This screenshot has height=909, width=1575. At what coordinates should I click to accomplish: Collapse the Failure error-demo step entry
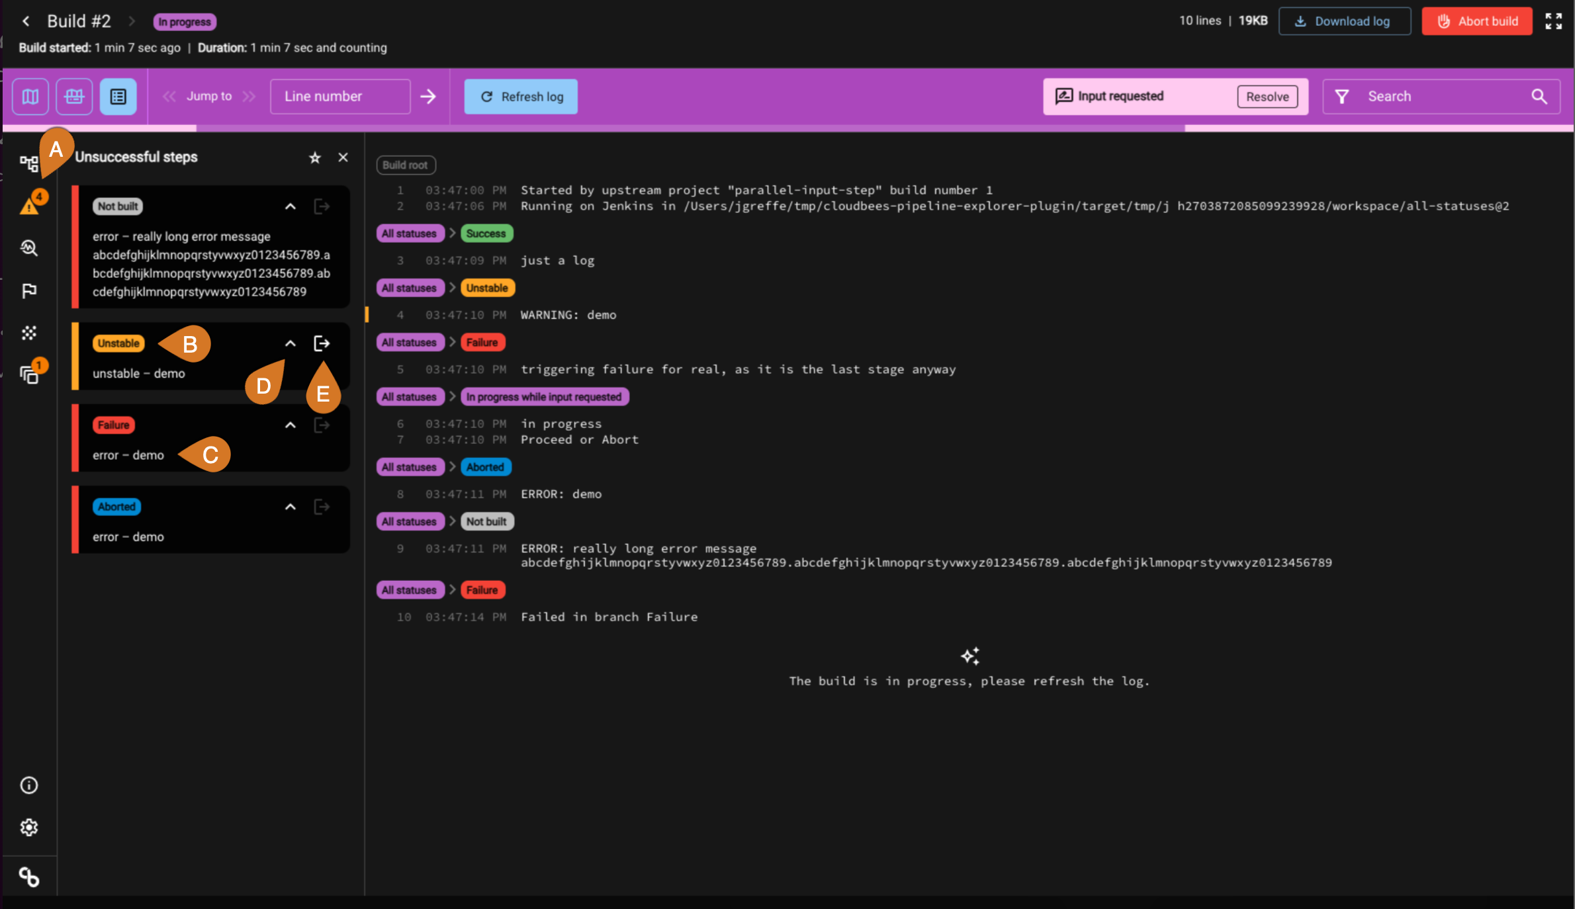click(x=290, y=424)
